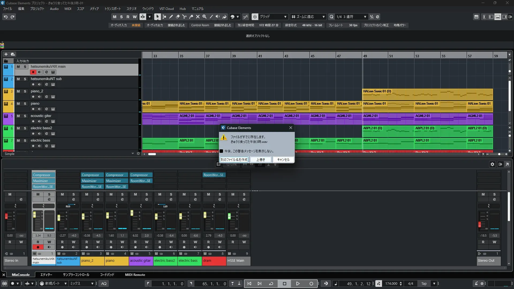The image size is (514, 289).
Task: Select the Zoom magnifier tool
Action: coord(204,17)
